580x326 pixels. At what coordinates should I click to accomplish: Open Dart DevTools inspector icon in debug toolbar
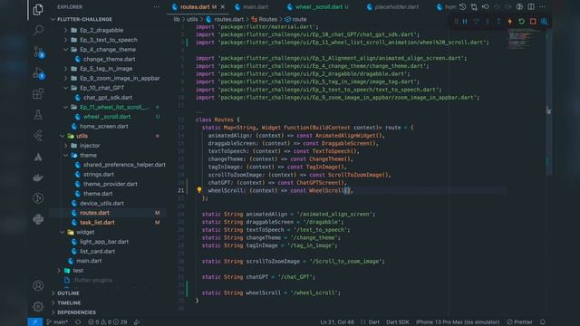pyautogui.click(x=544, y=22)
